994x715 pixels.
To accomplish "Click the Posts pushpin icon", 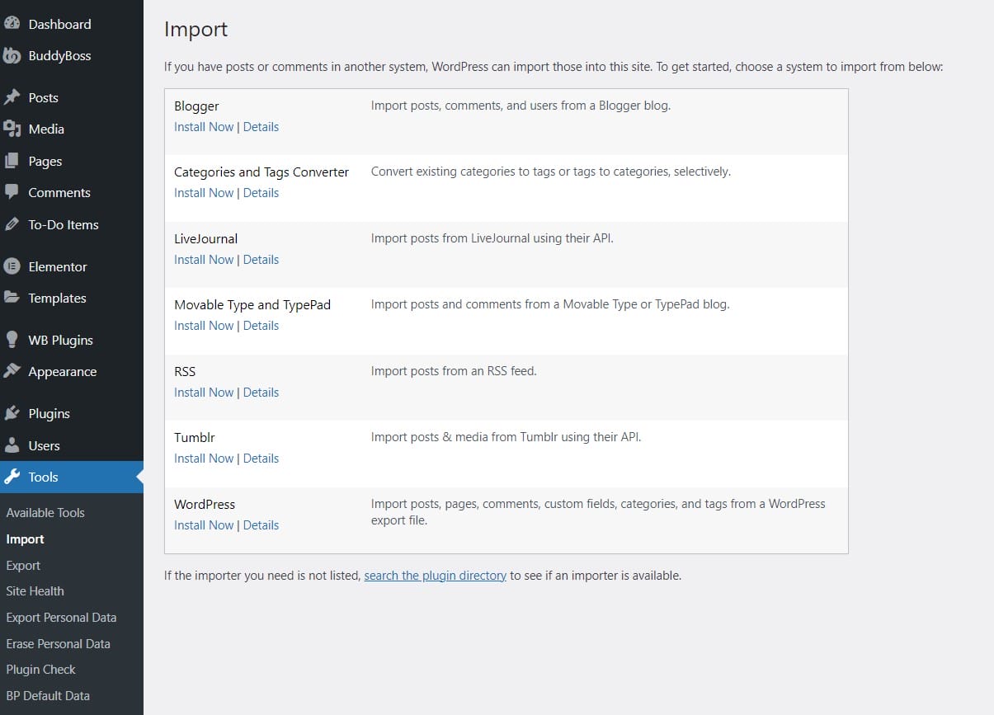I will (x=12, y=97).
